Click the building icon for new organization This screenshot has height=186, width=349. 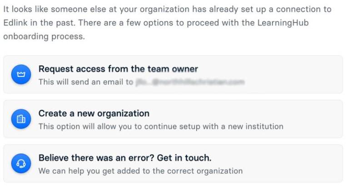coord(21,119)
